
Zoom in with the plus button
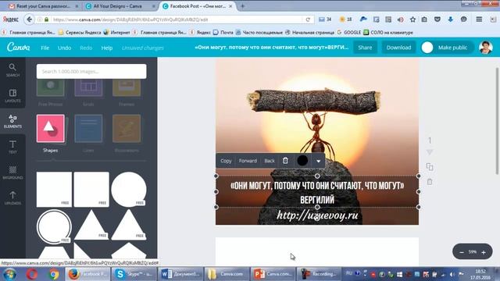(484, 252)
